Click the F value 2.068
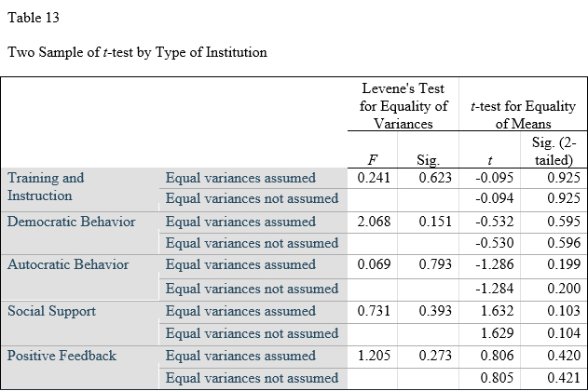 pos(374,222)
